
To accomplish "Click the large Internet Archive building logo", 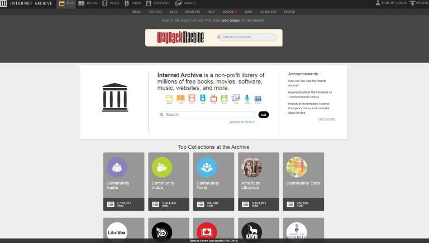I will point(115,98).
